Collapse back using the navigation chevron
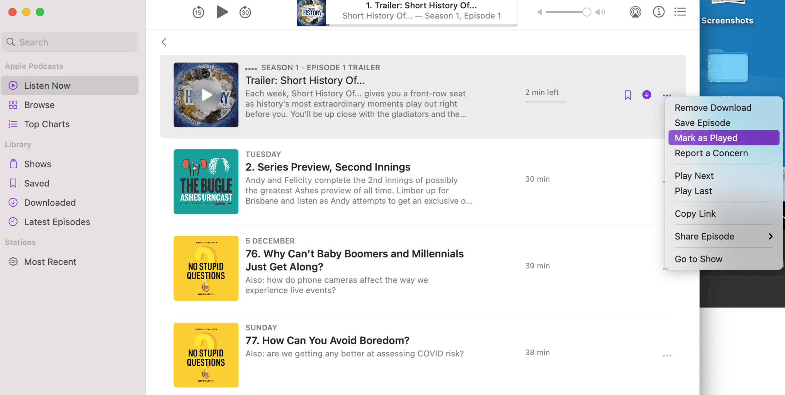The image size is (785, 395). tap(163, 42)
